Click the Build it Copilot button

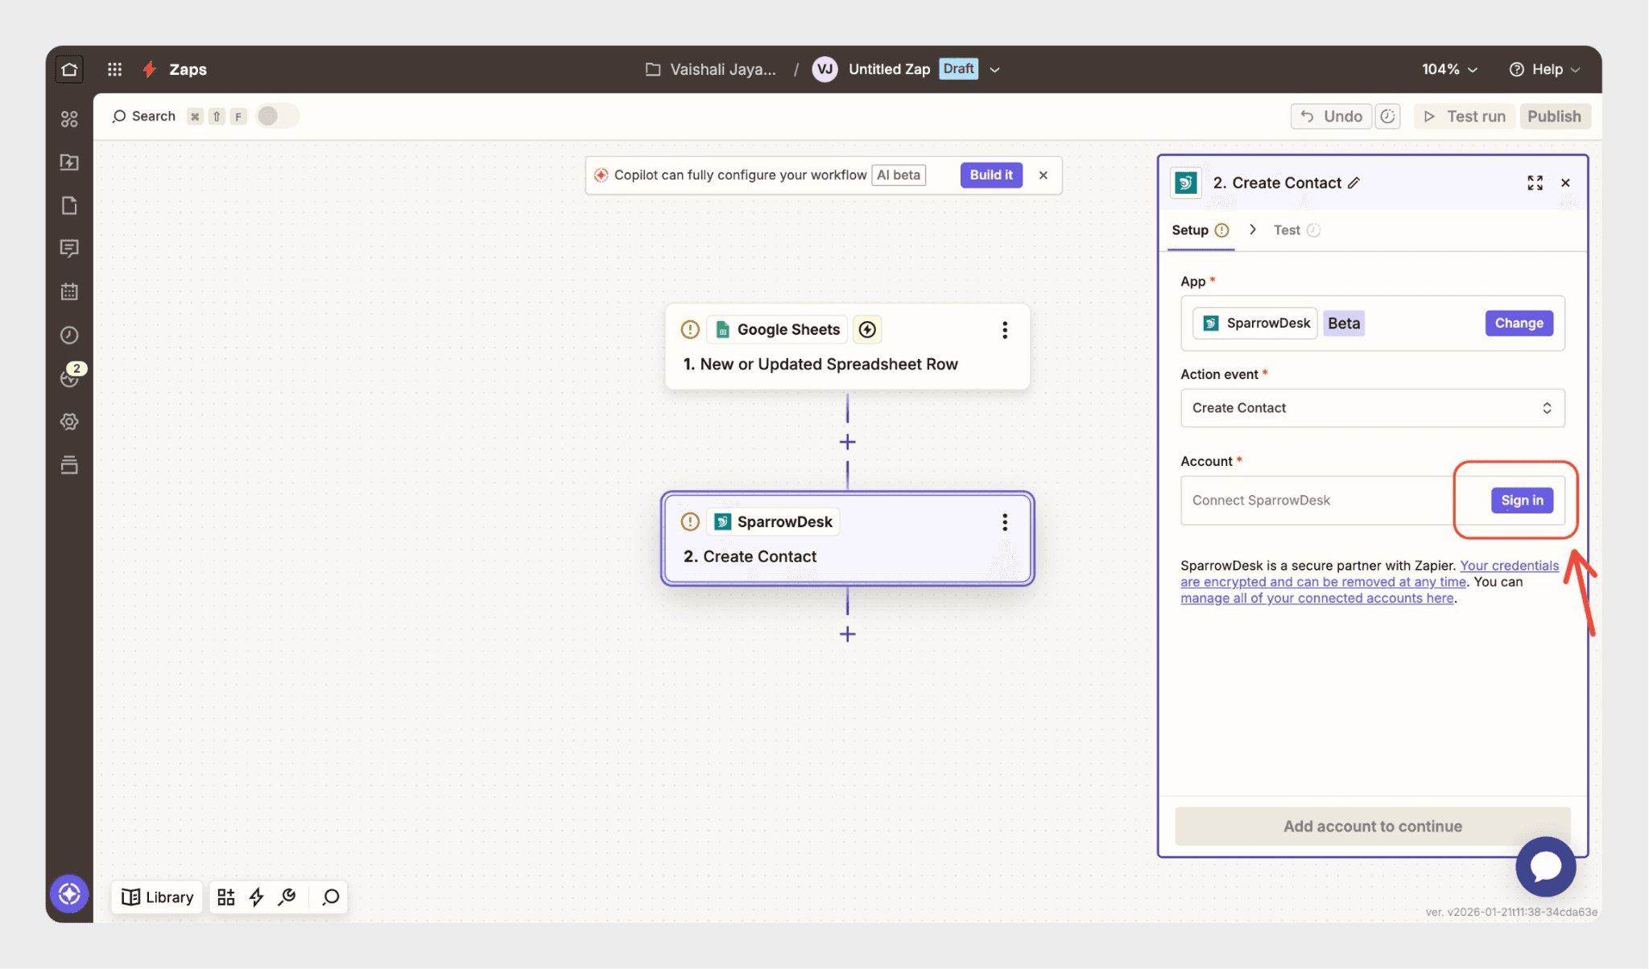click(990, 175)
